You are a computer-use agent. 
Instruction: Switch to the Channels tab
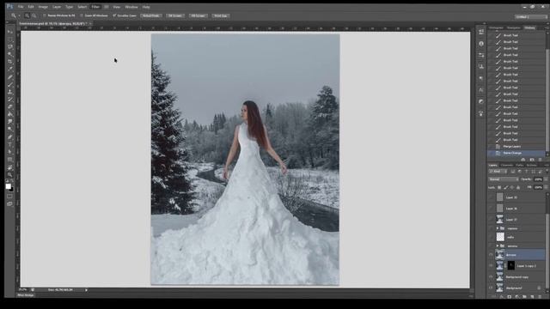507,165
